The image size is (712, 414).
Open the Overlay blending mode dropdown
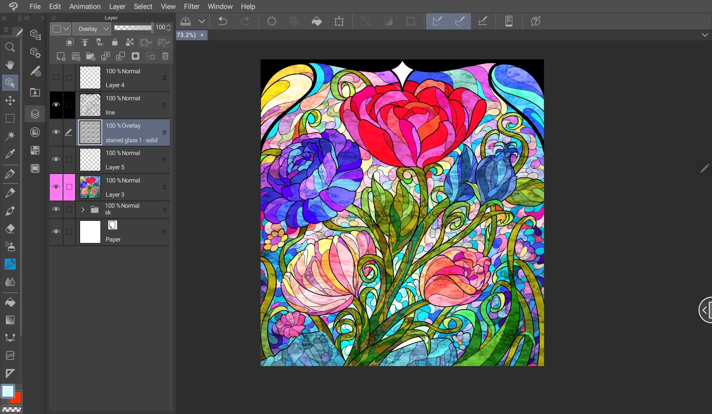pos(93,29)
